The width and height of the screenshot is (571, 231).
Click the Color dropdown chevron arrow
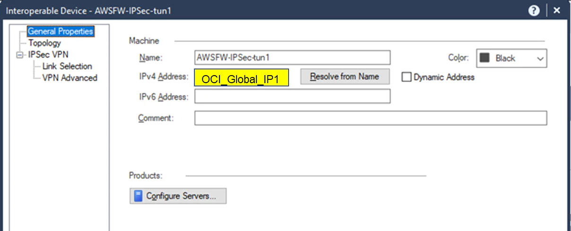[x=540, y=59]
